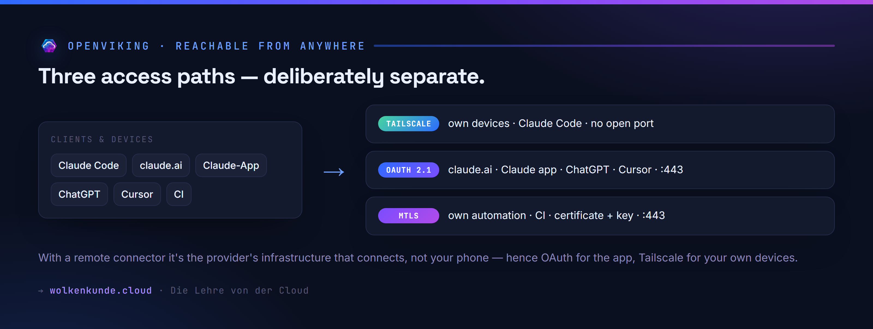Screen dimensions: 873x329
Task: Click 'OPENVIKING · REACHABLE FROM ANYWHERE' header text
Action: tap(216, 46)
